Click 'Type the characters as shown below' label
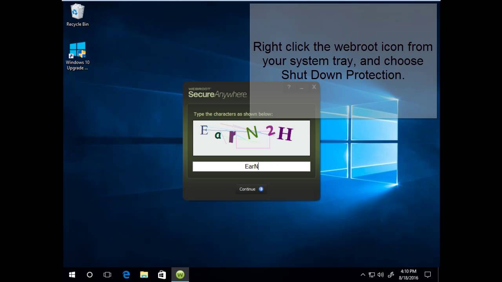This screenshot has width=502, height=282. [233, 114]
